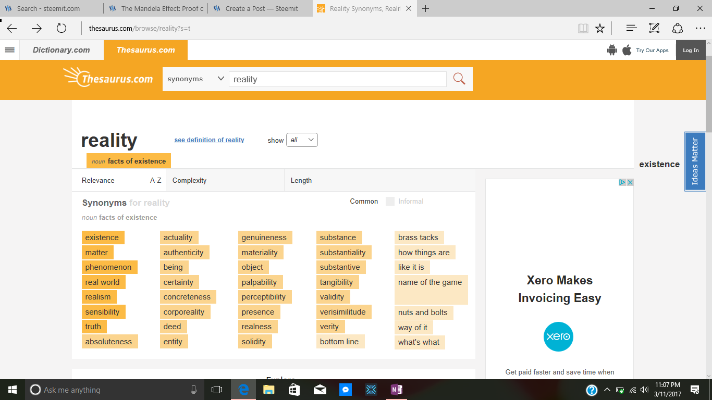
Task: Select the Thesaurus.com site tab
Action: tap(145, 50)
